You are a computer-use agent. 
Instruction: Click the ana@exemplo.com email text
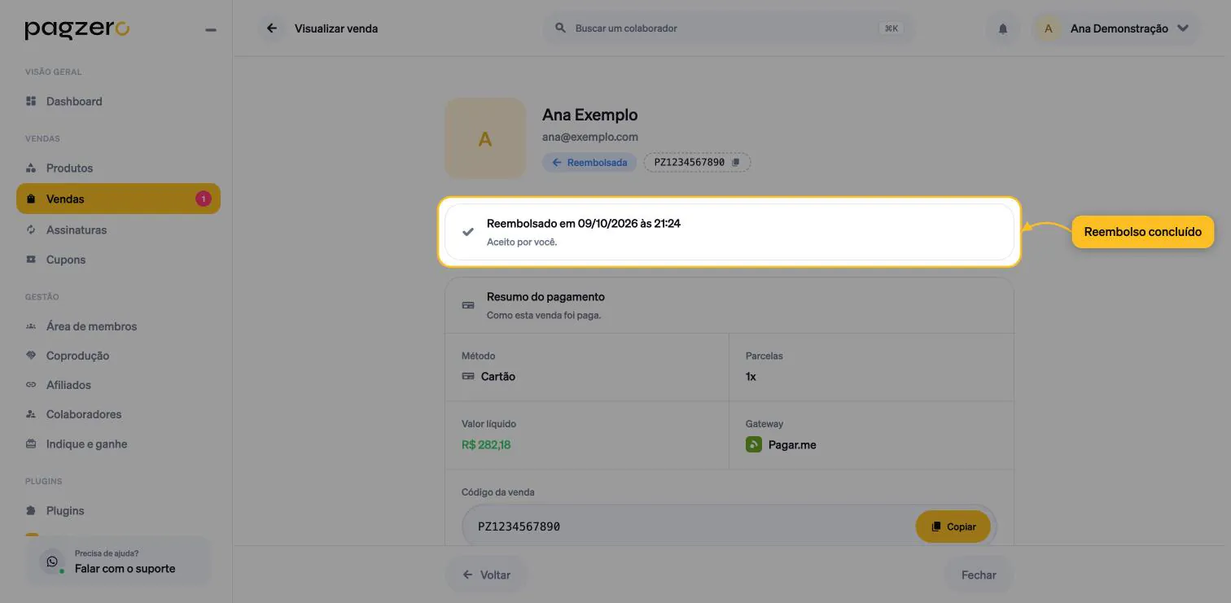pos(590,137)
